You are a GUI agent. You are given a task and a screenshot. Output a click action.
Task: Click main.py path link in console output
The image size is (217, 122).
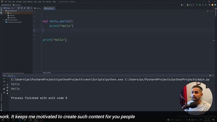(x=167, y=80)
